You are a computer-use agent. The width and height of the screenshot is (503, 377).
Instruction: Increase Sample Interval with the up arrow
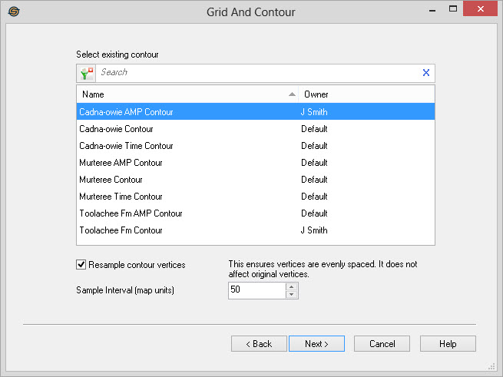tap(290, 286)
